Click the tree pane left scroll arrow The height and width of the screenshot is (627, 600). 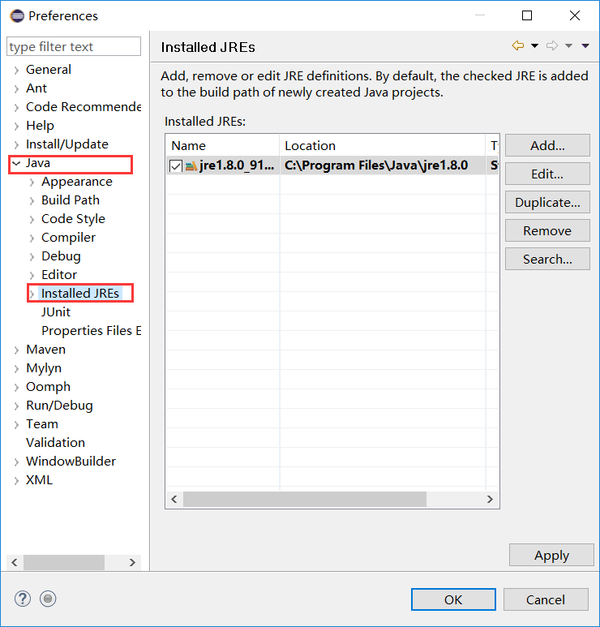[x=15, y=563]
